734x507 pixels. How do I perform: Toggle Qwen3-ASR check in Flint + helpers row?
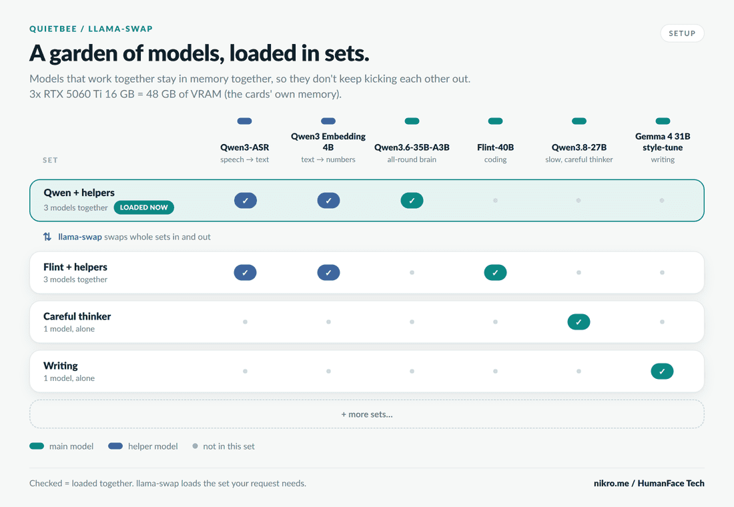[x=246, y=272]
